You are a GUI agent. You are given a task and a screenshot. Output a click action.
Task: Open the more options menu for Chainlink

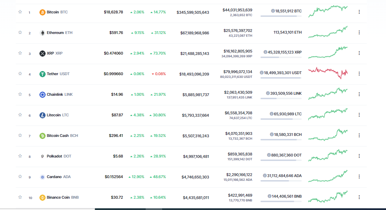click(359, 94)
